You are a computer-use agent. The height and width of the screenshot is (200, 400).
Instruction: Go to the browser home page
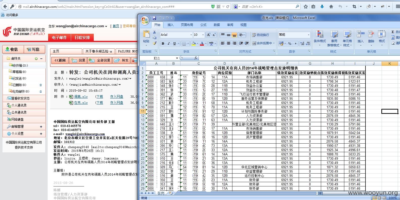click(331, 7)
